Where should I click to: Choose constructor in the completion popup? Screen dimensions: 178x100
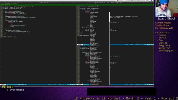pyautogui.click(x=93, y=16)
